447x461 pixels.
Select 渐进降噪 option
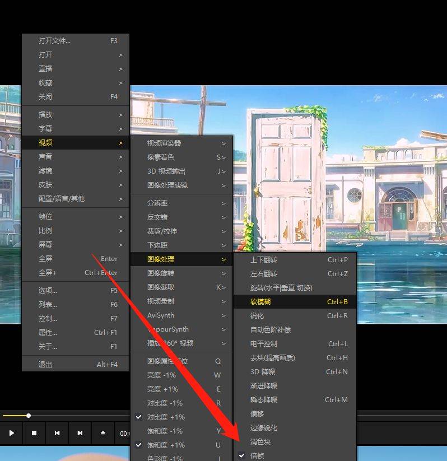295,386
